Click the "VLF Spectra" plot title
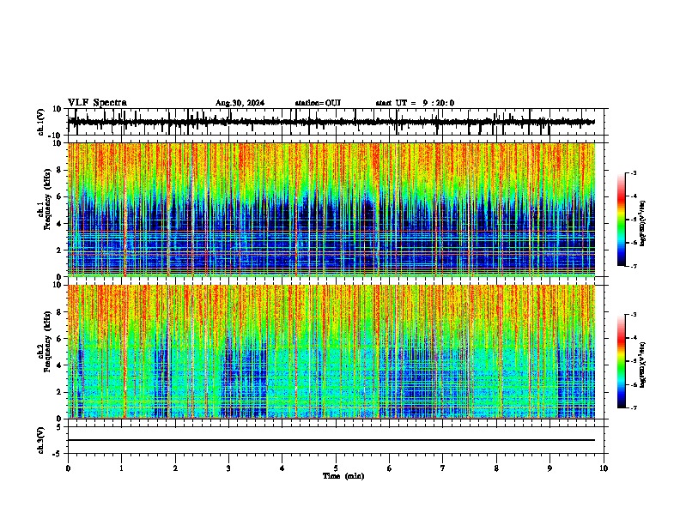This screenshot has width=680, height=525. pyautogui.click(x=97, y=103)
